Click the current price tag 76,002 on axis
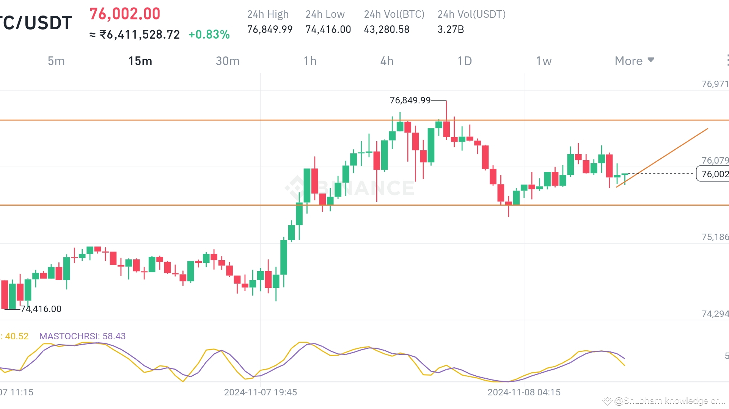The height and width of the screenshot is (409, 729). [713, 174]
